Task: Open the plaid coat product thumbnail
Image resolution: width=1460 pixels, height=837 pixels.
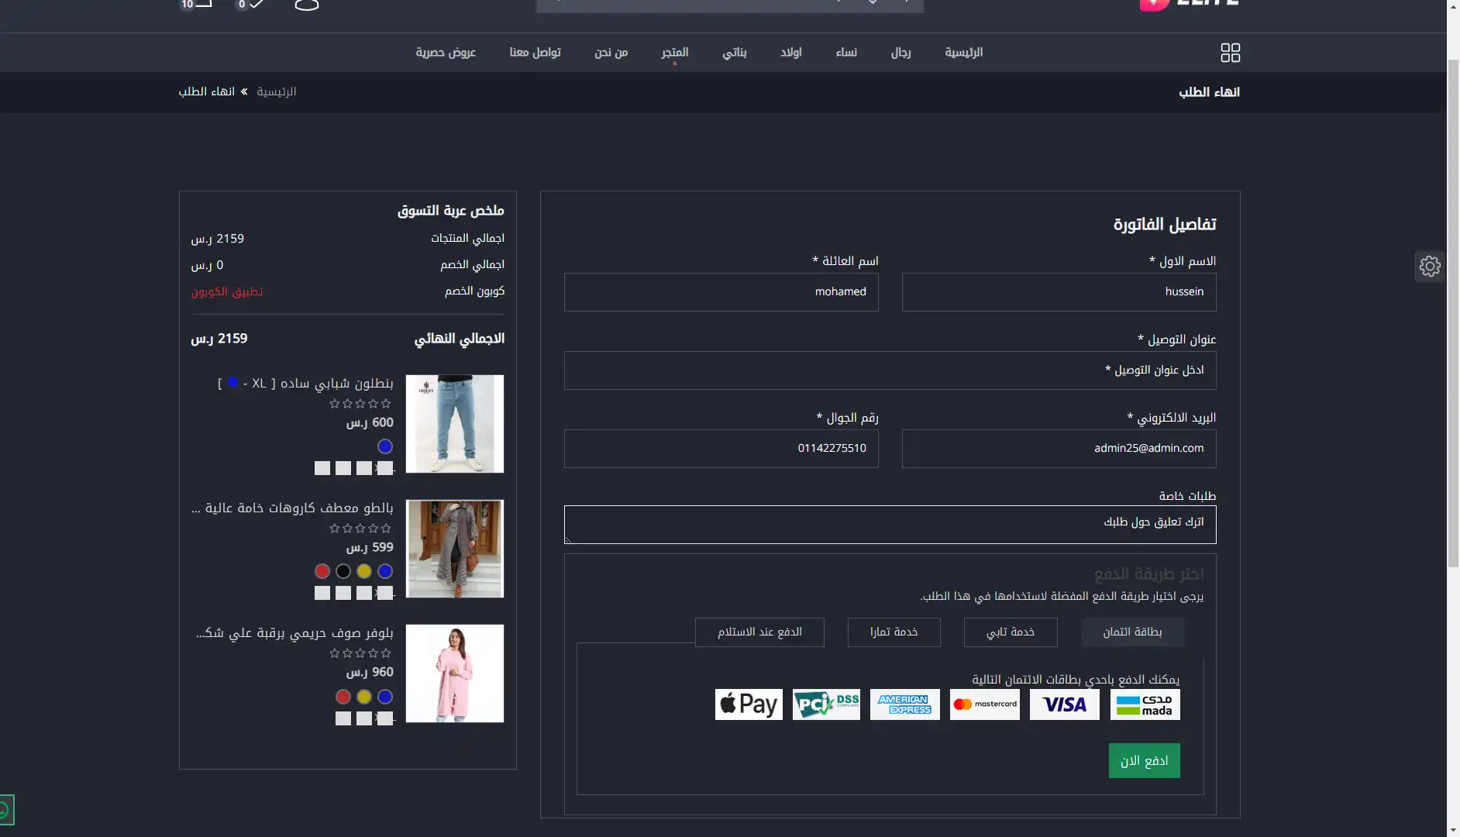Action: tap(455, 549)
